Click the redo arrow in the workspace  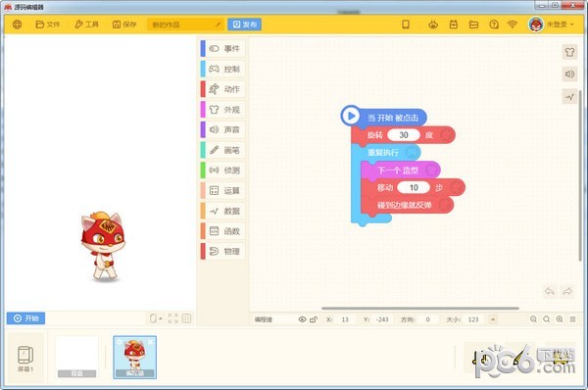tap(567, 291)
